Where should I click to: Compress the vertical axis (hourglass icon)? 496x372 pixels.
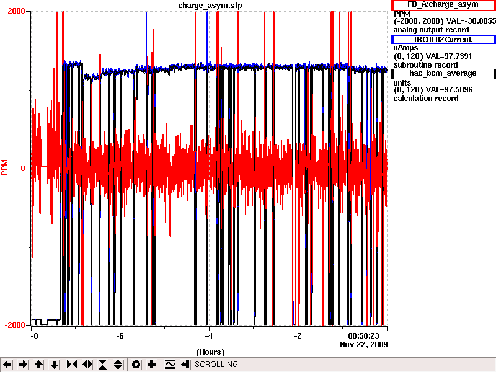pyautogui.click(x=103, y=365)
